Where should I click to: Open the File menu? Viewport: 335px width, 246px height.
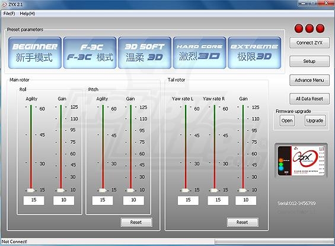tap(9, 14)
